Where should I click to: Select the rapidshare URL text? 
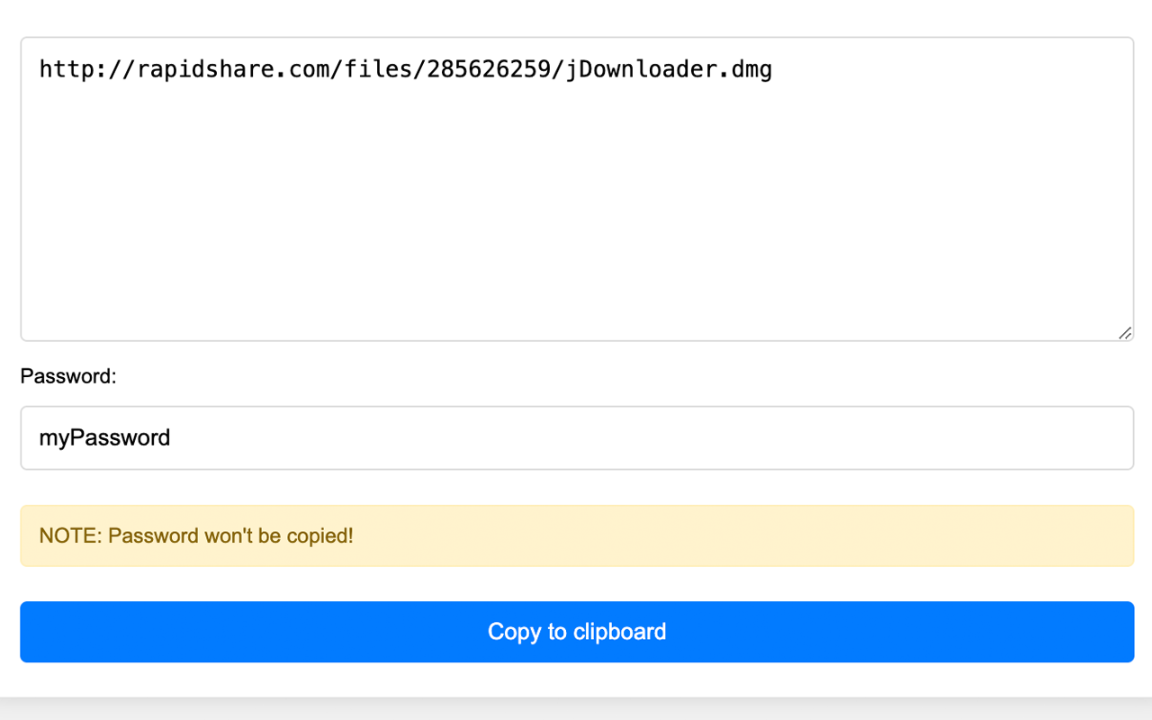pos(403,68)
